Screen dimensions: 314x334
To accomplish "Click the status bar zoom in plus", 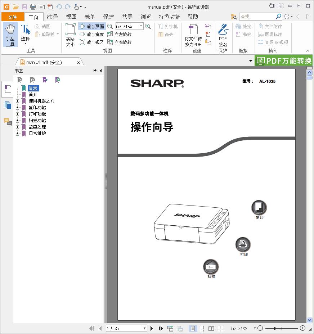I will [302, 328].
